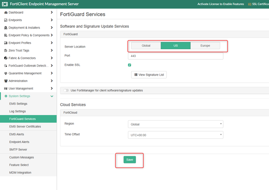Open EMS Server Certificates page
The height and width of the screenshot is (190, 269).
point(25,126)
